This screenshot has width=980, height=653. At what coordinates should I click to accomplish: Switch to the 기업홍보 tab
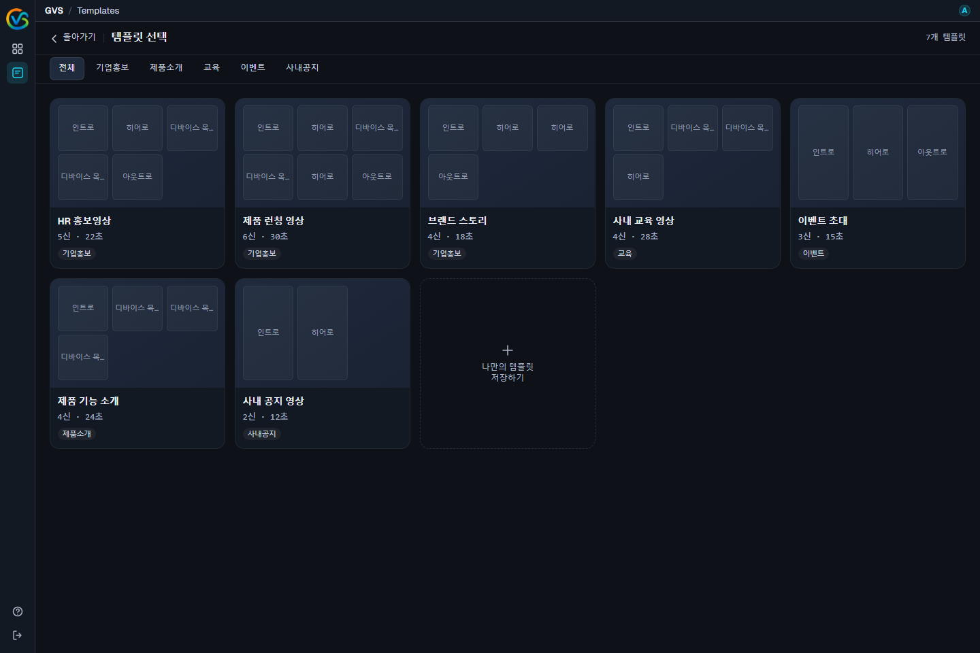coord(112,68)
